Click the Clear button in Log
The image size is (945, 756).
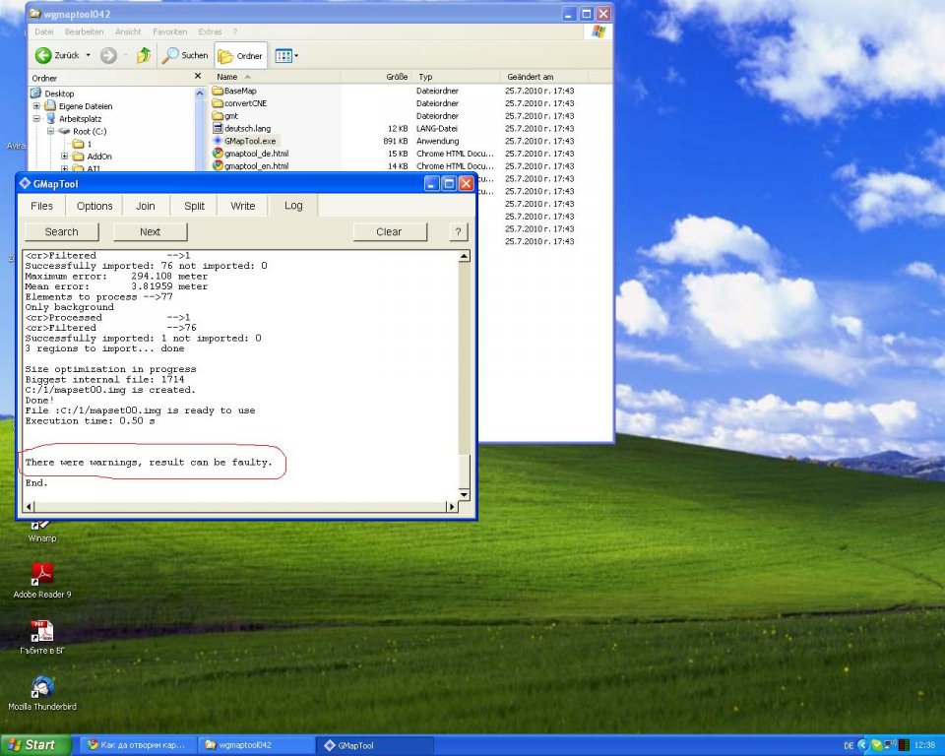389,232
